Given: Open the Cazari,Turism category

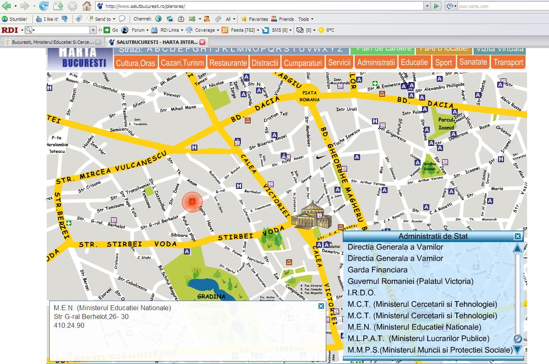Looking at the screenshot, I should (x=182, y=63).
